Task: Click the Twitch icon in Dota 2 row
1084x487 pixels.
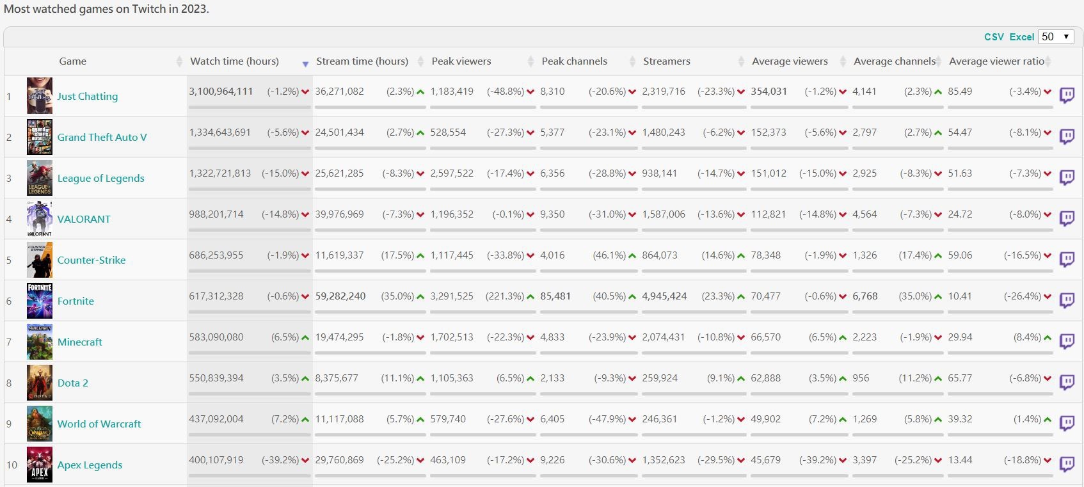Action: click(x=1067, y=382)
